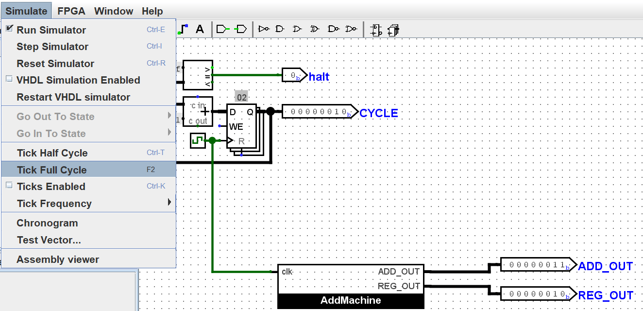
Task: Choose the XOR gate icon
Action: point(314,29)
